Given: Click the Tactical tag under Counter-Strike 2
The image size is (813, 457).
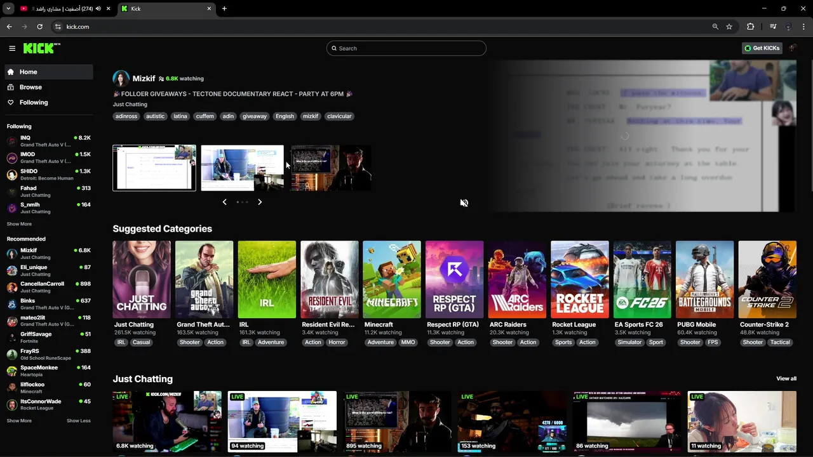Looking at the screenshot, I should (780, 342).
